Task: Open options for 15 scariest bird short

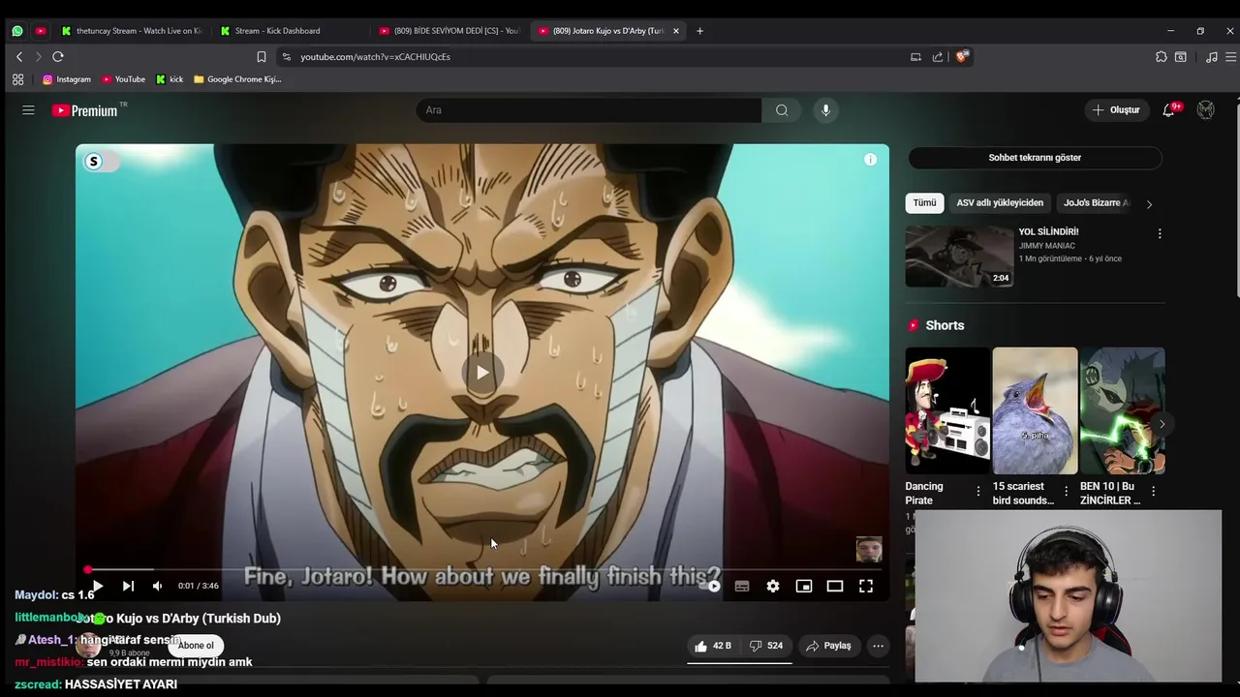Action: tap(1066, 492)
